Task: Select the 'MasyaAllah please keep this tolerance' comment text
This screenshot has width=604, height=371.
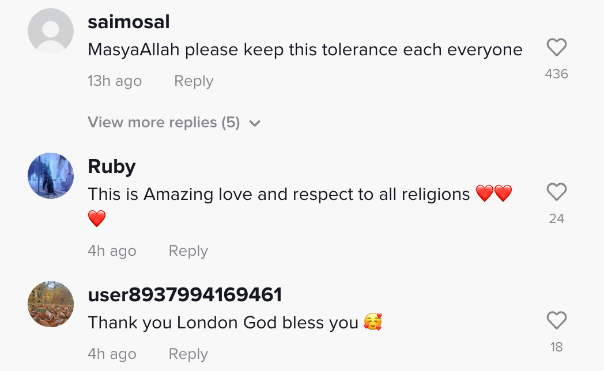Action: click(x=305, y=50)
